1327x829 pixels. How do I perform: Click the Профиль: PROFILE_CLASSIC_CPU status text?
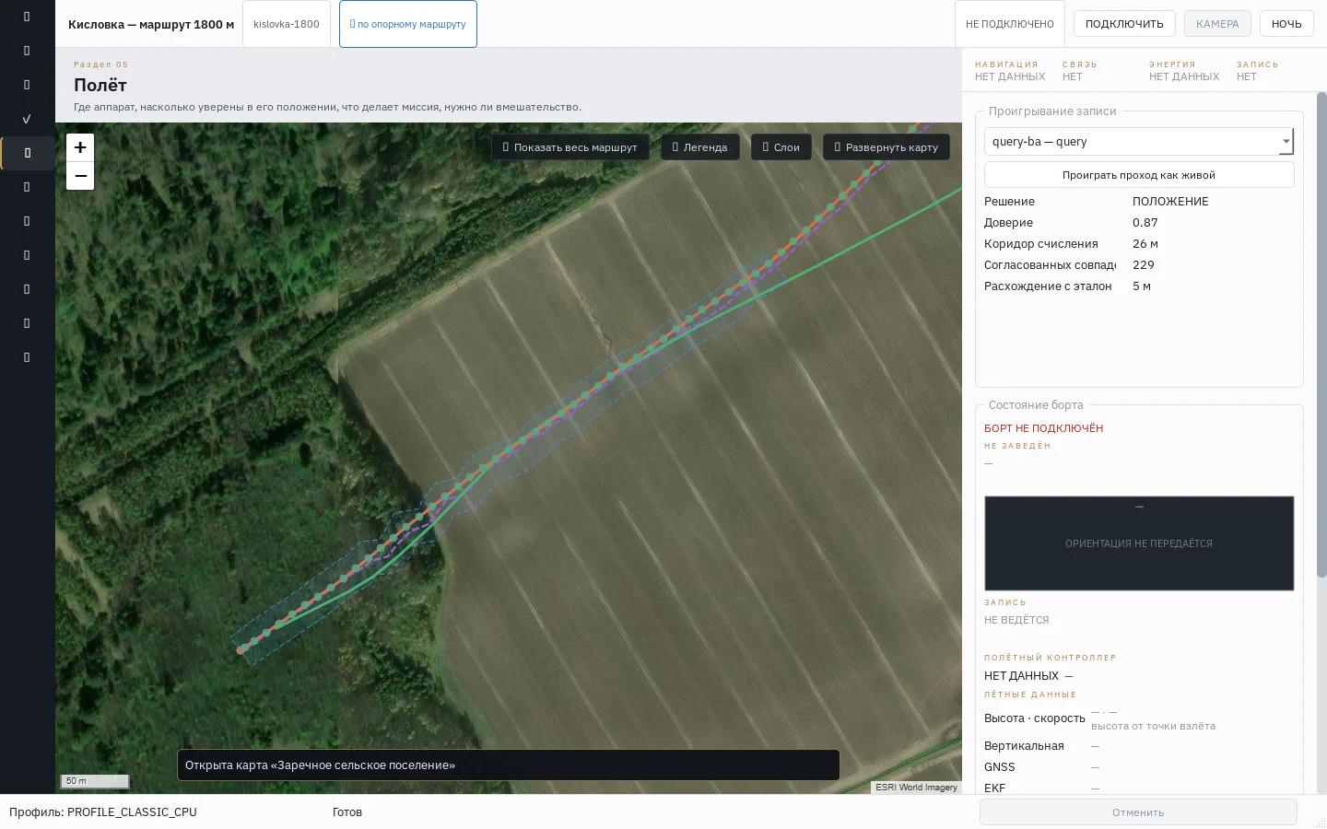tap(103, 812)
